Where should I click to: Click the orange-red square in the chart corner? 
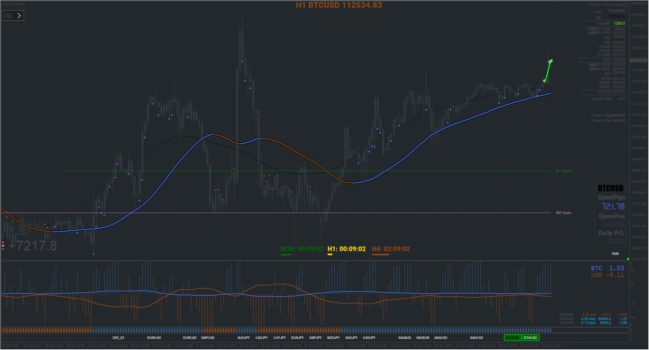point(3,242)
